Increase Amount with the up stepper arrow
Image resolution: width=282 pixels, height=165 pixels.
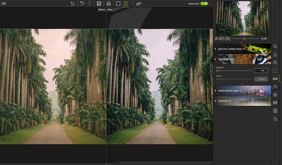click(x=266, y=69)
